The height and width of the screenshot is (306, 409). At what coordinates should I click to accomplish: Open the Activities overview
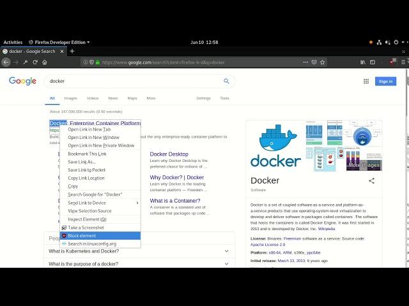tap(13, 42)
